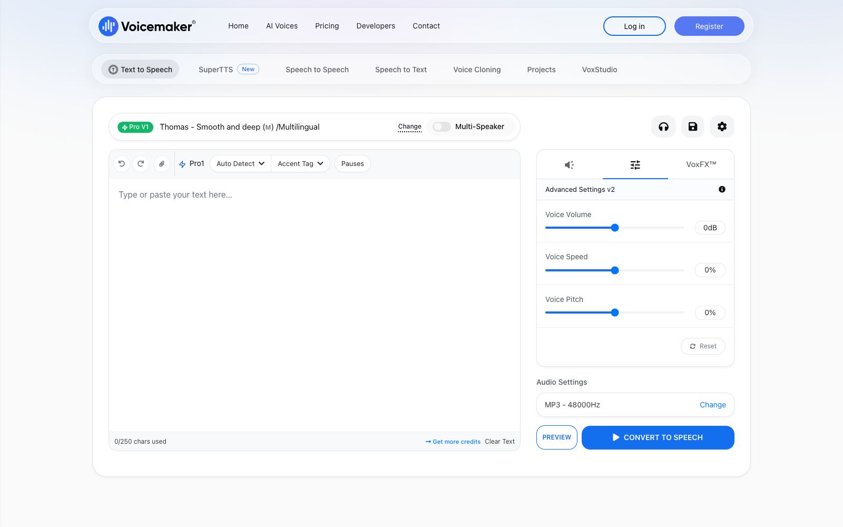This screenshot has width=843, height=527.
Task: Show the Advanced Settings info icon
Action: point(722,189)
